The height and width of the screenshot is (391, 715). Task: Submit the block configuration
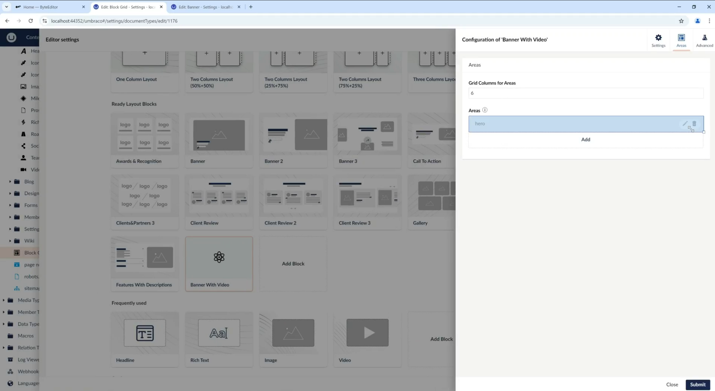pyautogui.click(x=697, y=384)
